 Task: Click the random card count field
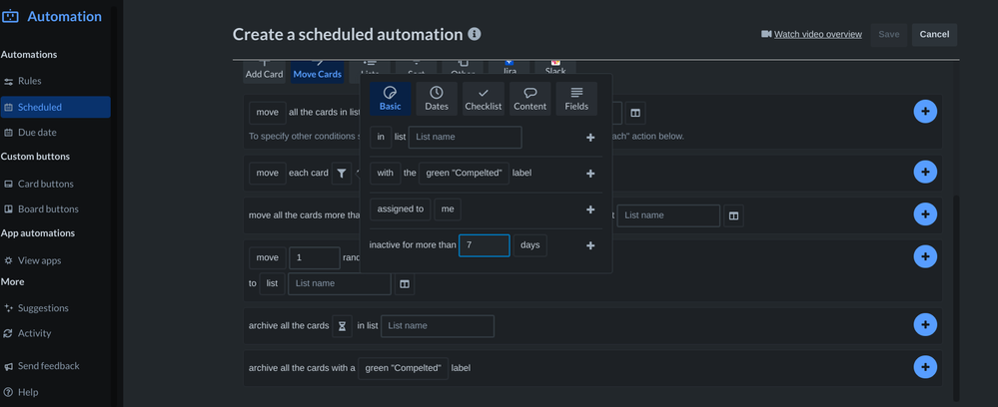pyautogui.click(x=315, y=257)
